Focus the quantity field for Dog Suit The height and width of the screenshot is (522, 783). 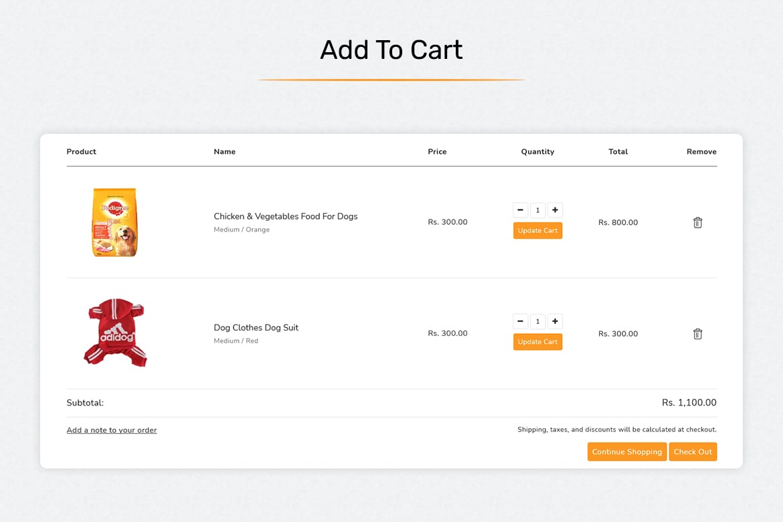[x=538, y=321]
